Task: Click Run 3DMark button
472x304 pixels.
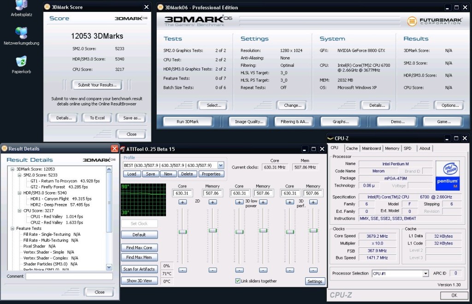Action: (x=188, y=122)
